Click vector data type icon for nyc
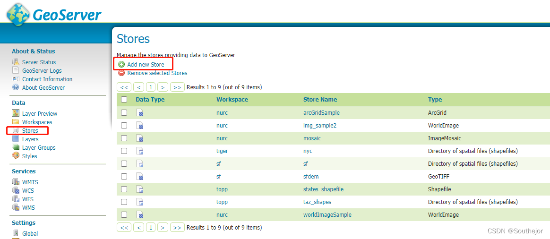 coord(139,151)
